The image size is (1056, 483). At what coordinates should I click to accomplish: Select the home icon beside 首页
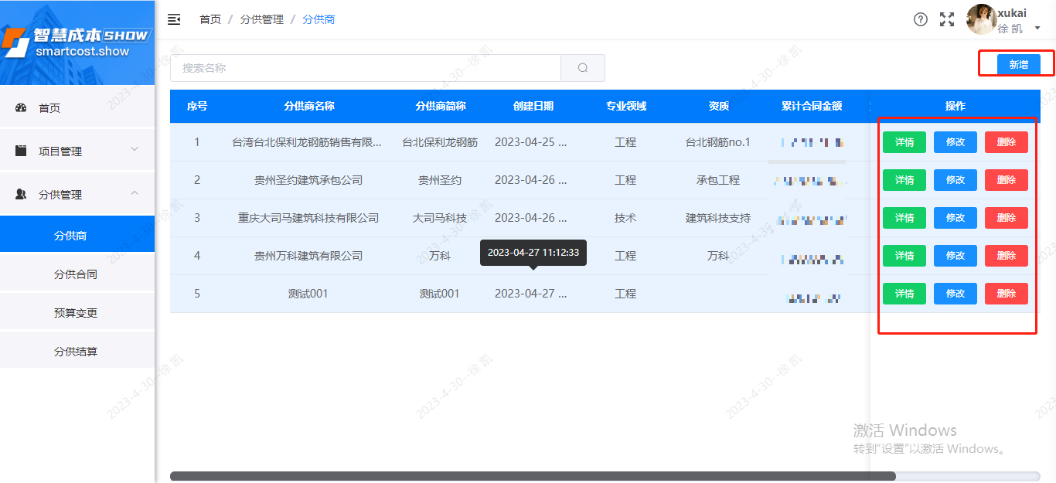[22, 110]
